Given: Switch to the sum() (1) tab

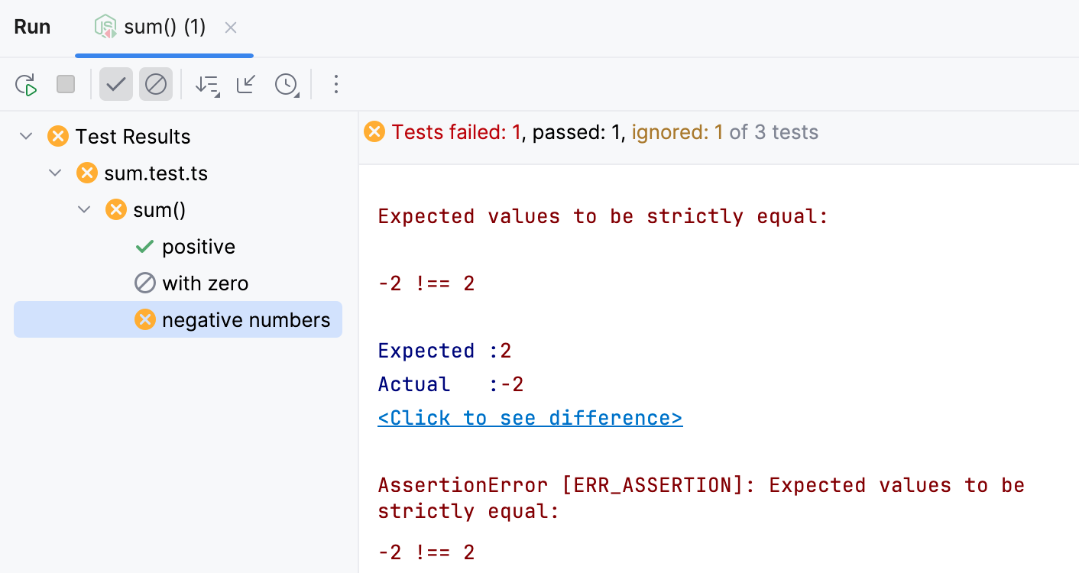Looking at the screenshot, I should pyautogui.click(x=164, y=28).
